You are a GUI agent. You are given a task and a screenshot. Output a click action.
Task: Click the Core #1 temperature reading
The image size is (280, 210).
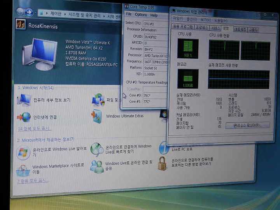tap(155, 101)
